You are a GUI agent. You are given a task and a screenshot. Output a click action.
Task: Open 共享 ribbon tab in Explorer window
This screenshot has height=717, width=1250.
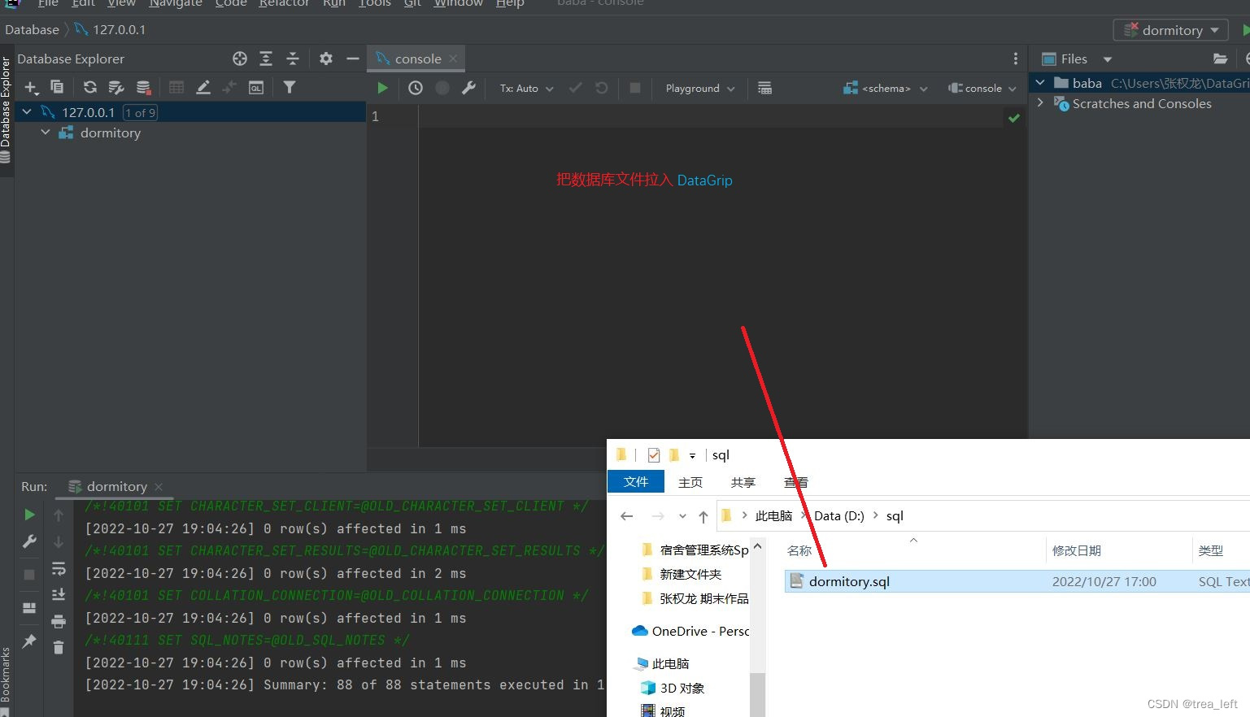pos(743,482)
